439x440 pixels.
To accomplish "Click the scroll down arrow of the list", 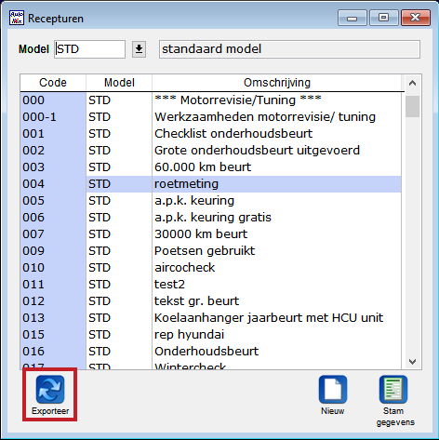I will (412, 361).
